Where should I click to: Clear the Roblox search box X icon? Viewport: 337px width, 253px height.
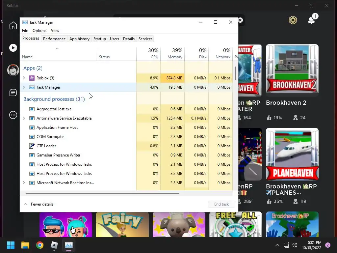241,20
